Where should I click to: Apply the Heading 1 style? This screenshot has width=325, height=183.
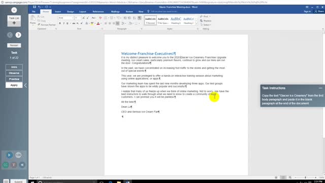click(x=176, y=20)
